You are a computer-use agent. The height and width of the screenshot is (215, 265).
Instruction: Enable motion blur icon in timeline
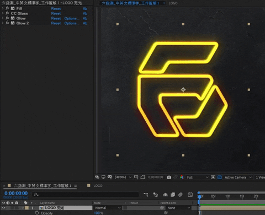pyautogui.click(x=180, y=195)
